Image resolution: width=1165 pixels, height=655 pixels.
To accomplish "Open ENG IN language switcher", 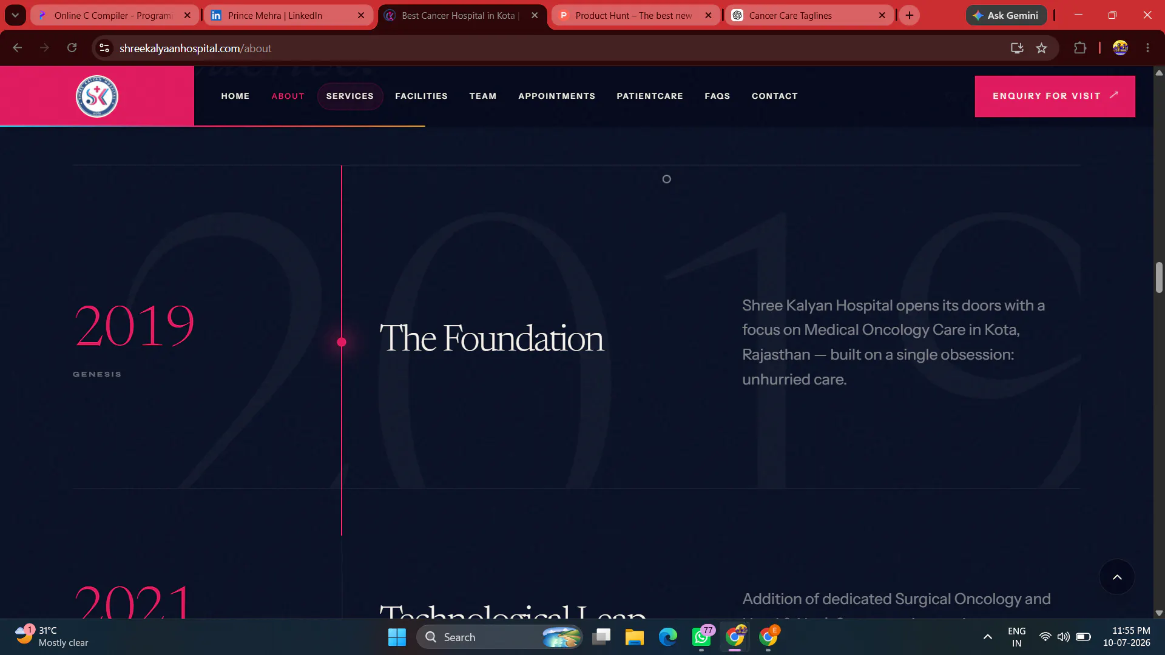I will [x=1017, y=637].
